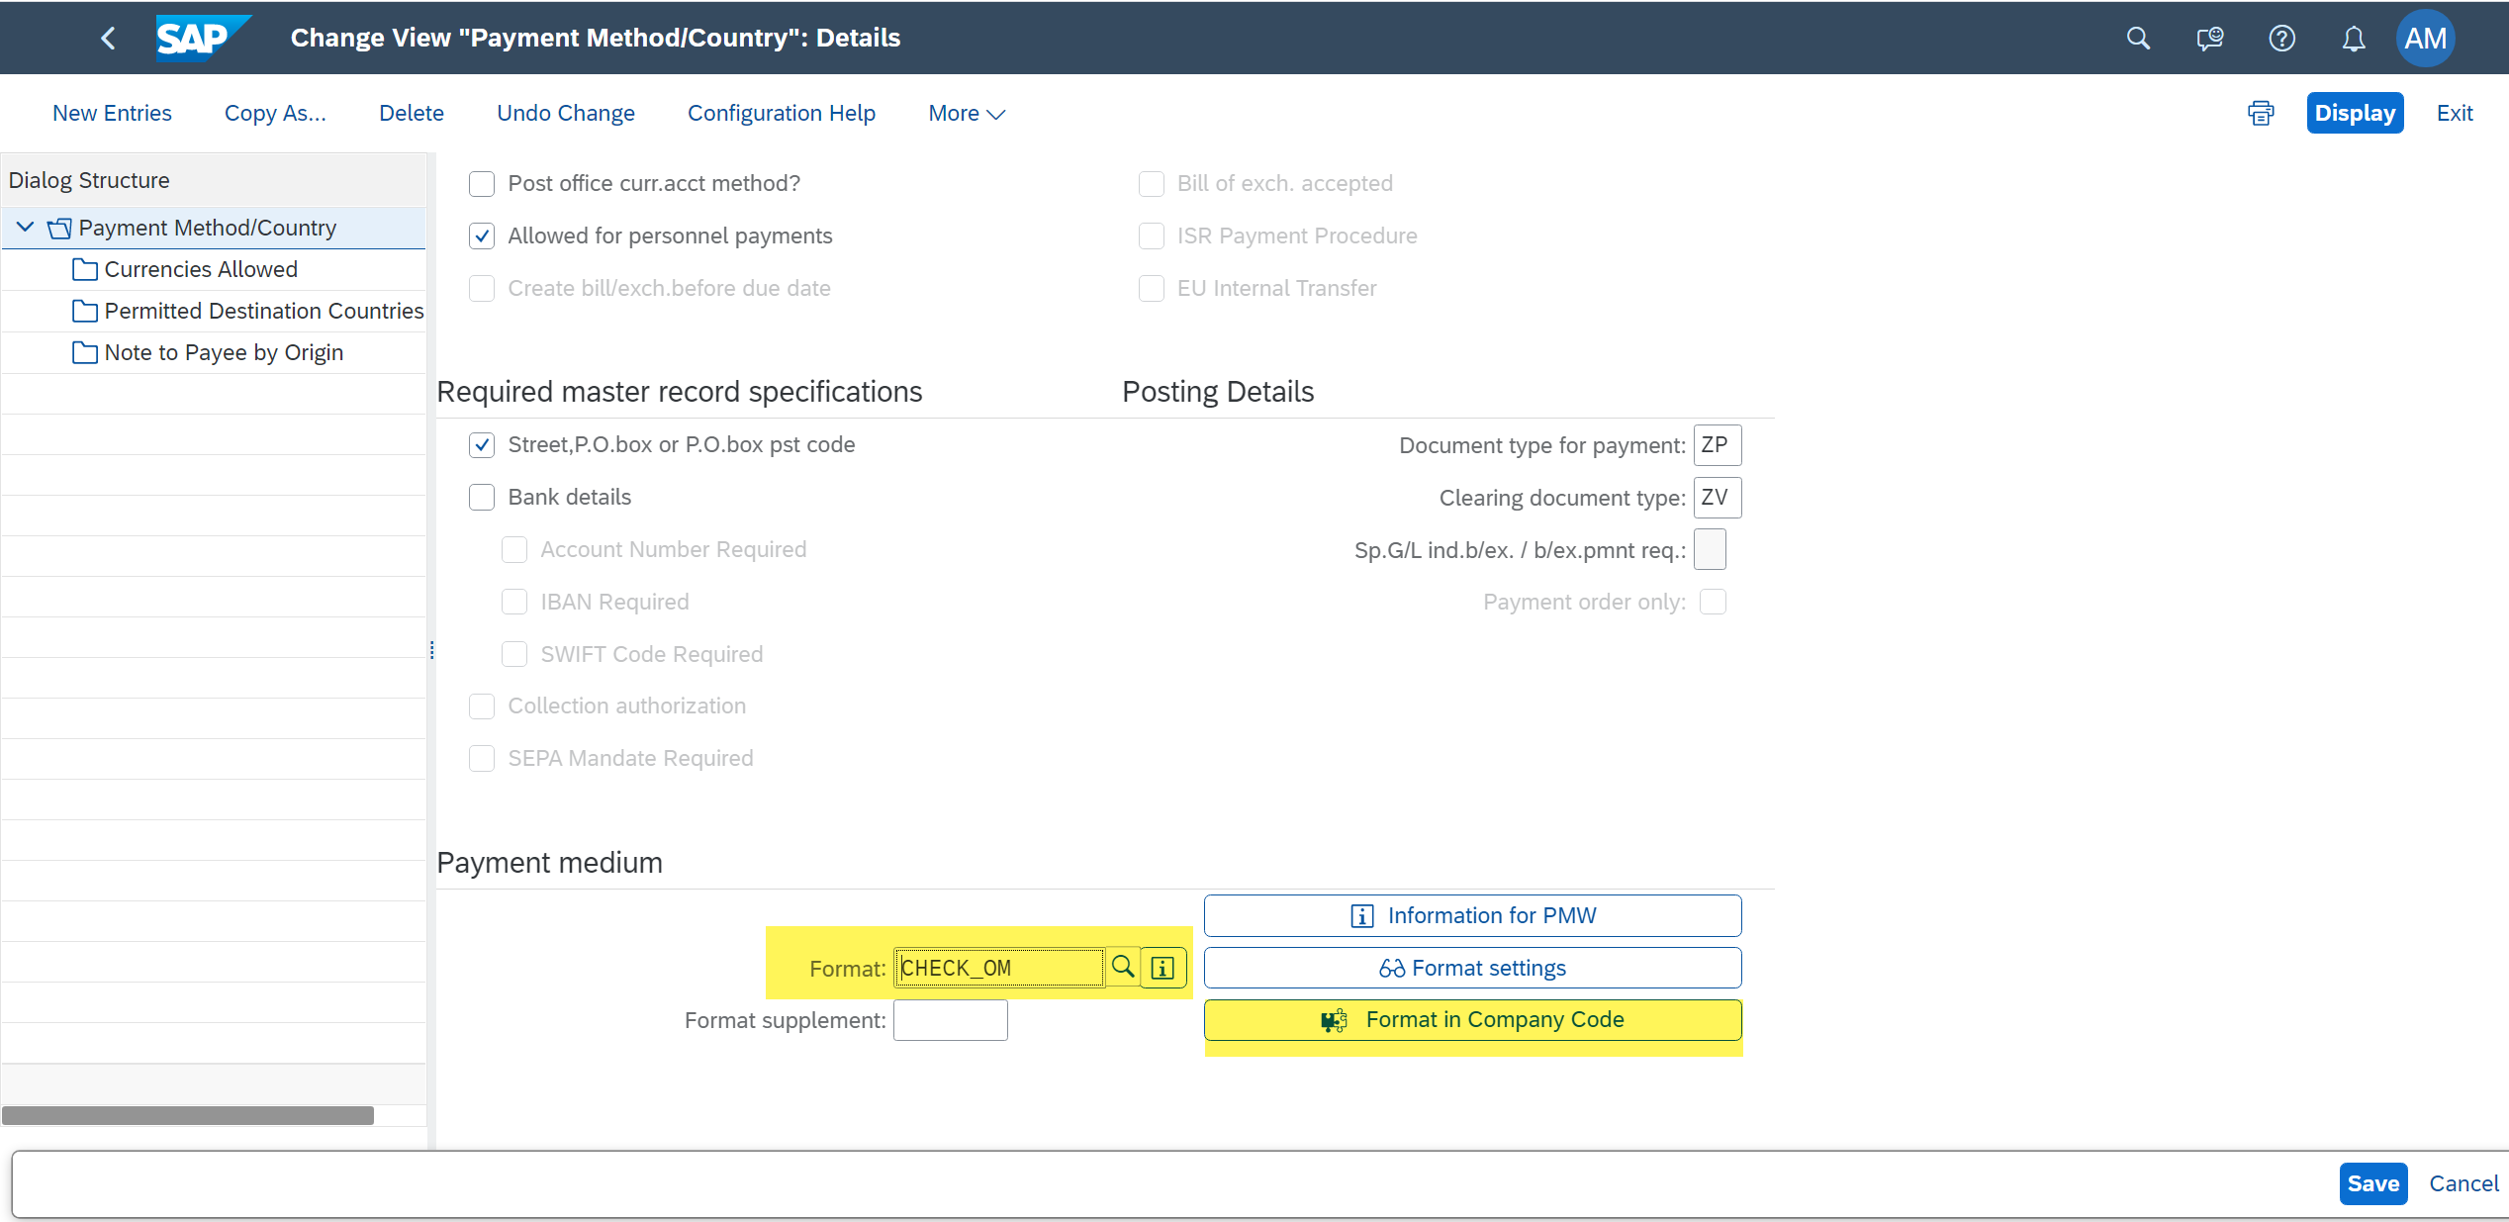Collapse the Payment Method/Country tree node
2509x1222 pixels.
coord(26,228)
